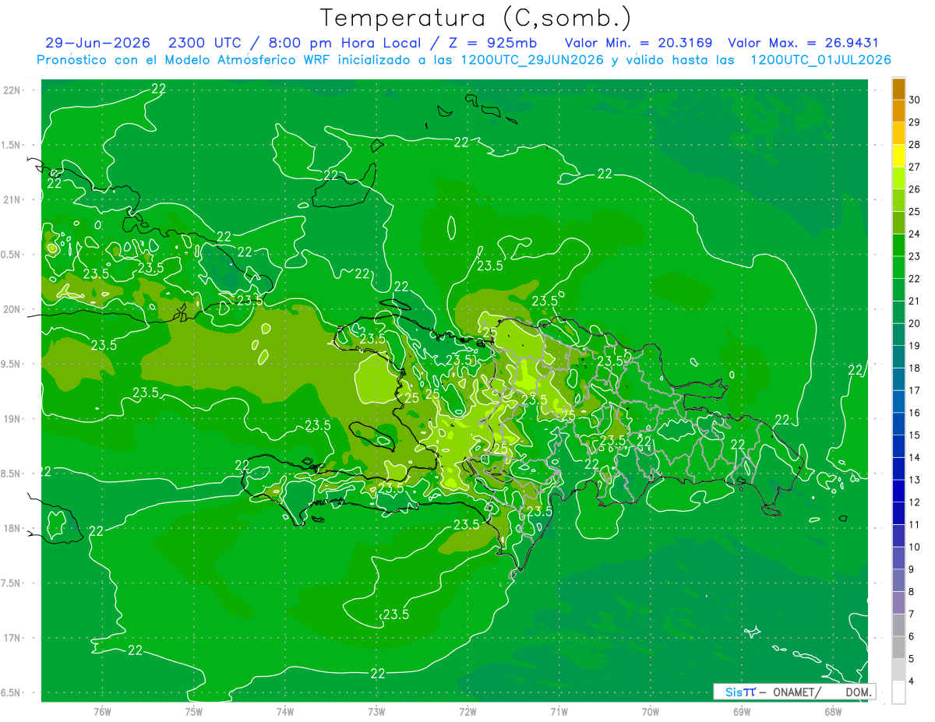Image resolution: width=935 pixels, height=722 pixels.
Task: Click the gray color bar segment between 5 and 6
Action: (898, 647)
